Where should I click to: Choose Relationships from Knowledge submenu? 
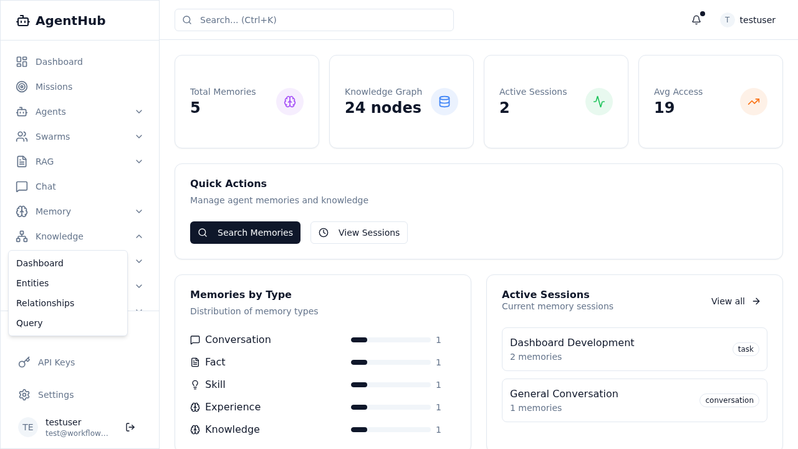45,303
